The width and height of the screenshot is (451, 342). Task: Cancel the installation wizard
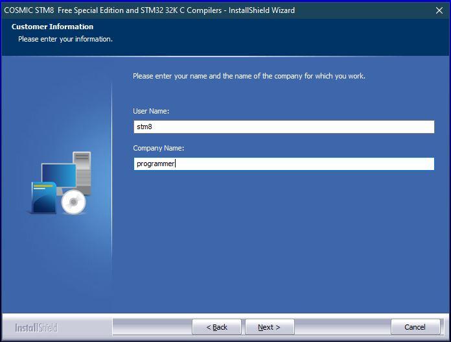[x=415, y=327]
